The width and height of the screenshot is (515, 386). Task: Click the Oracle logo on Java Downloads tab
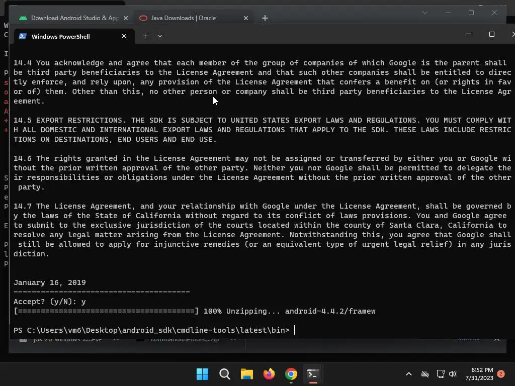[143, 18]
